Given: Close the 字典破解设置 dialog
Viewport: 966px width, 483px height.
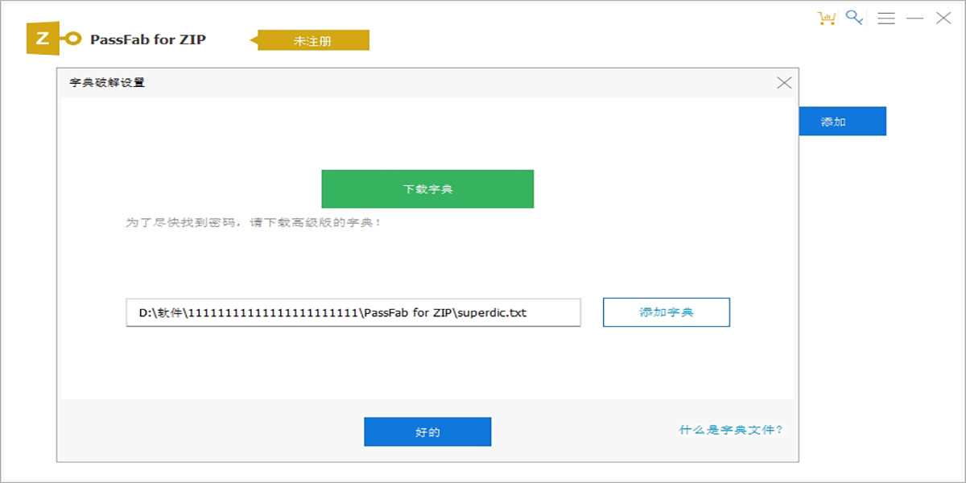Looking at the screenshot, I should click(784, 82).
